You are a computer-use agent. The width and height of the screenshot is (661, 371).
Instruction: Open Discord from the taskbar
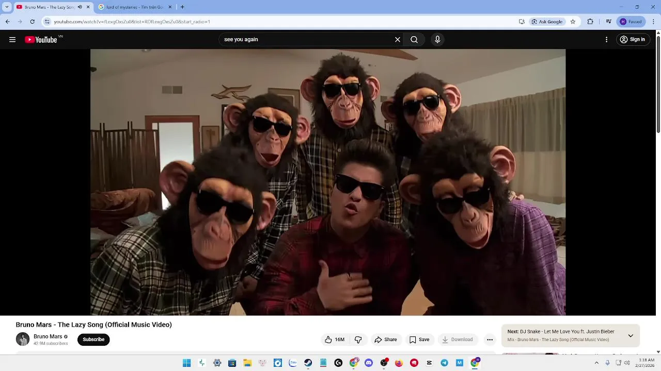click(369, 363)
